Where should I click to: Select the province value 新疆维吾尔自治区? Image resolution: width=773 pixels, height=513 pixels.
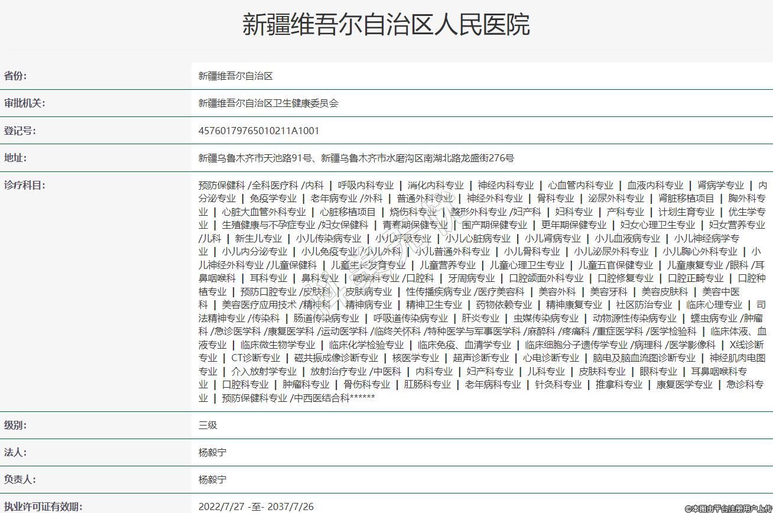235,76
